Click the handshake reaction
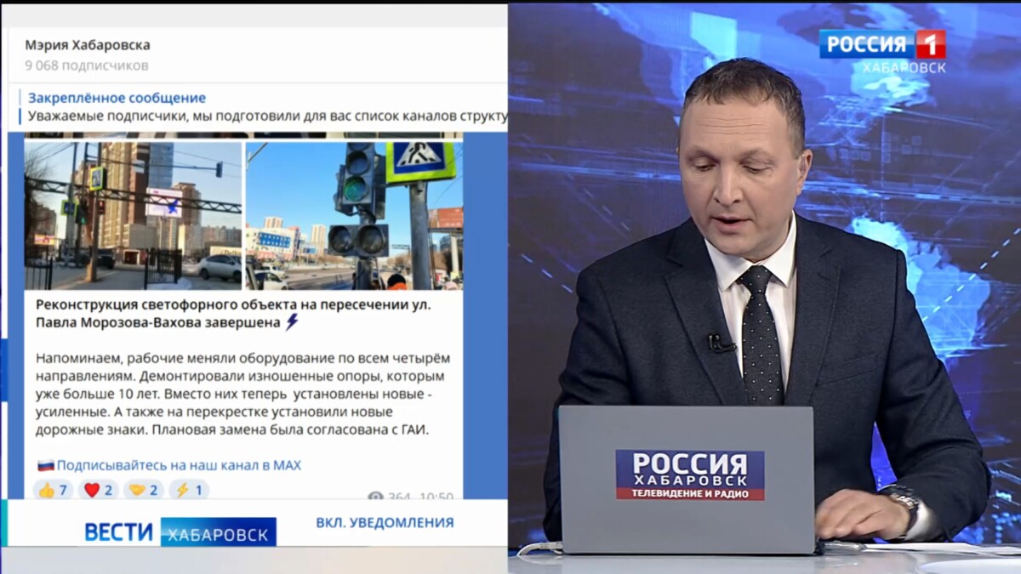The width and height of the screenshot is (1021, 574). click(x=143, y=490)
